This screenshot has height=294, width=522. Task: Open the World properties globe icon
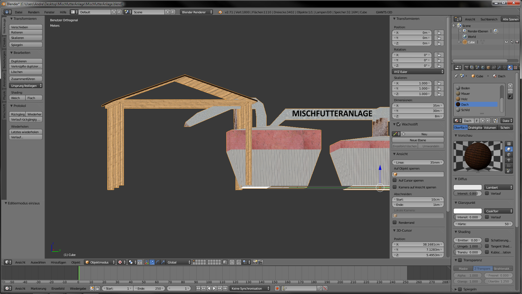coord(483,68)
